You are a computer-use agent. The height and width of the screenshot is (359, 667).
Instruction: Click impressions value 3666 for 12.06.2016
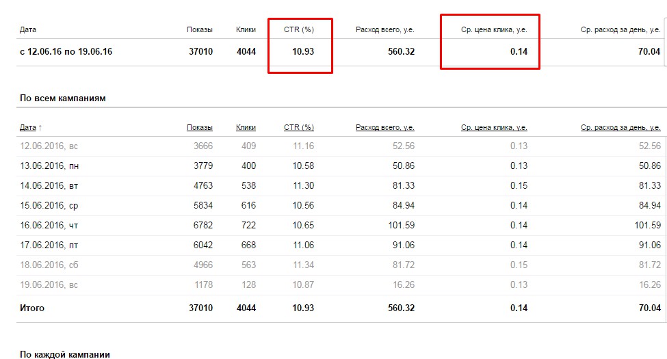[203, 146]
